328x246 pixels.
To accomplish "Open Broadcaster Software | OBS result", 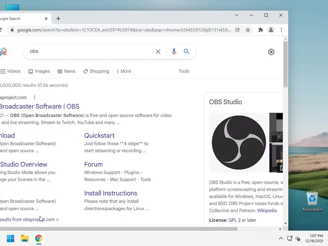I will (x=39, y=106).
